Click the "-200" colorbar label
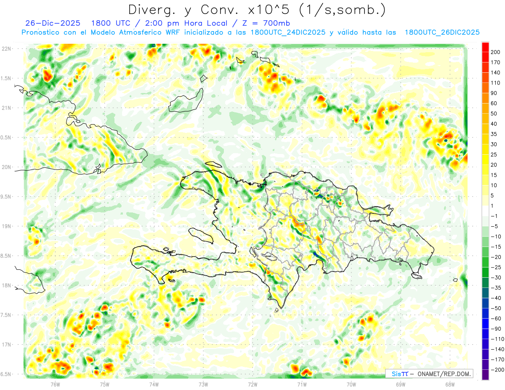 [x=498, y=369]
